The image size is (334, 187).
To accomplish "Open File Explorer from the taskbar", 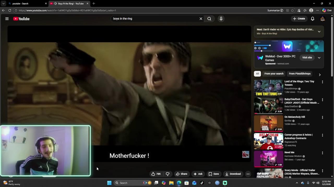I will (x=171, y=183).
